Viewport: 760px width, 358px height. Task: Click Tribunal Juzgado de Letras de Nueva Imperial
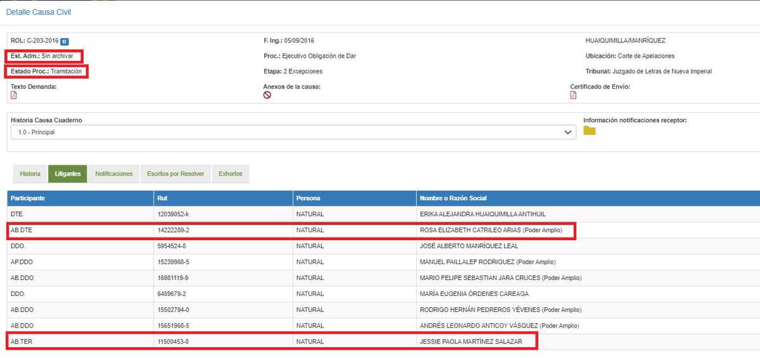(649, 71)
